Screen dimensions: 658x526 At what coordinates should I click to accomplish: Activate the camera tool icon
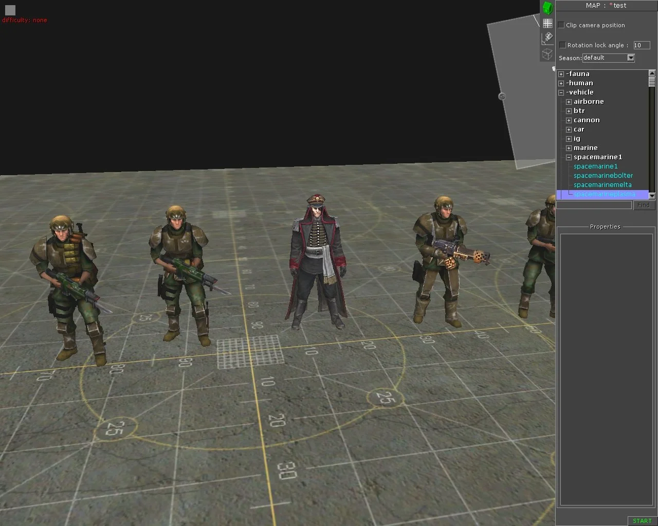coord(547,38)
